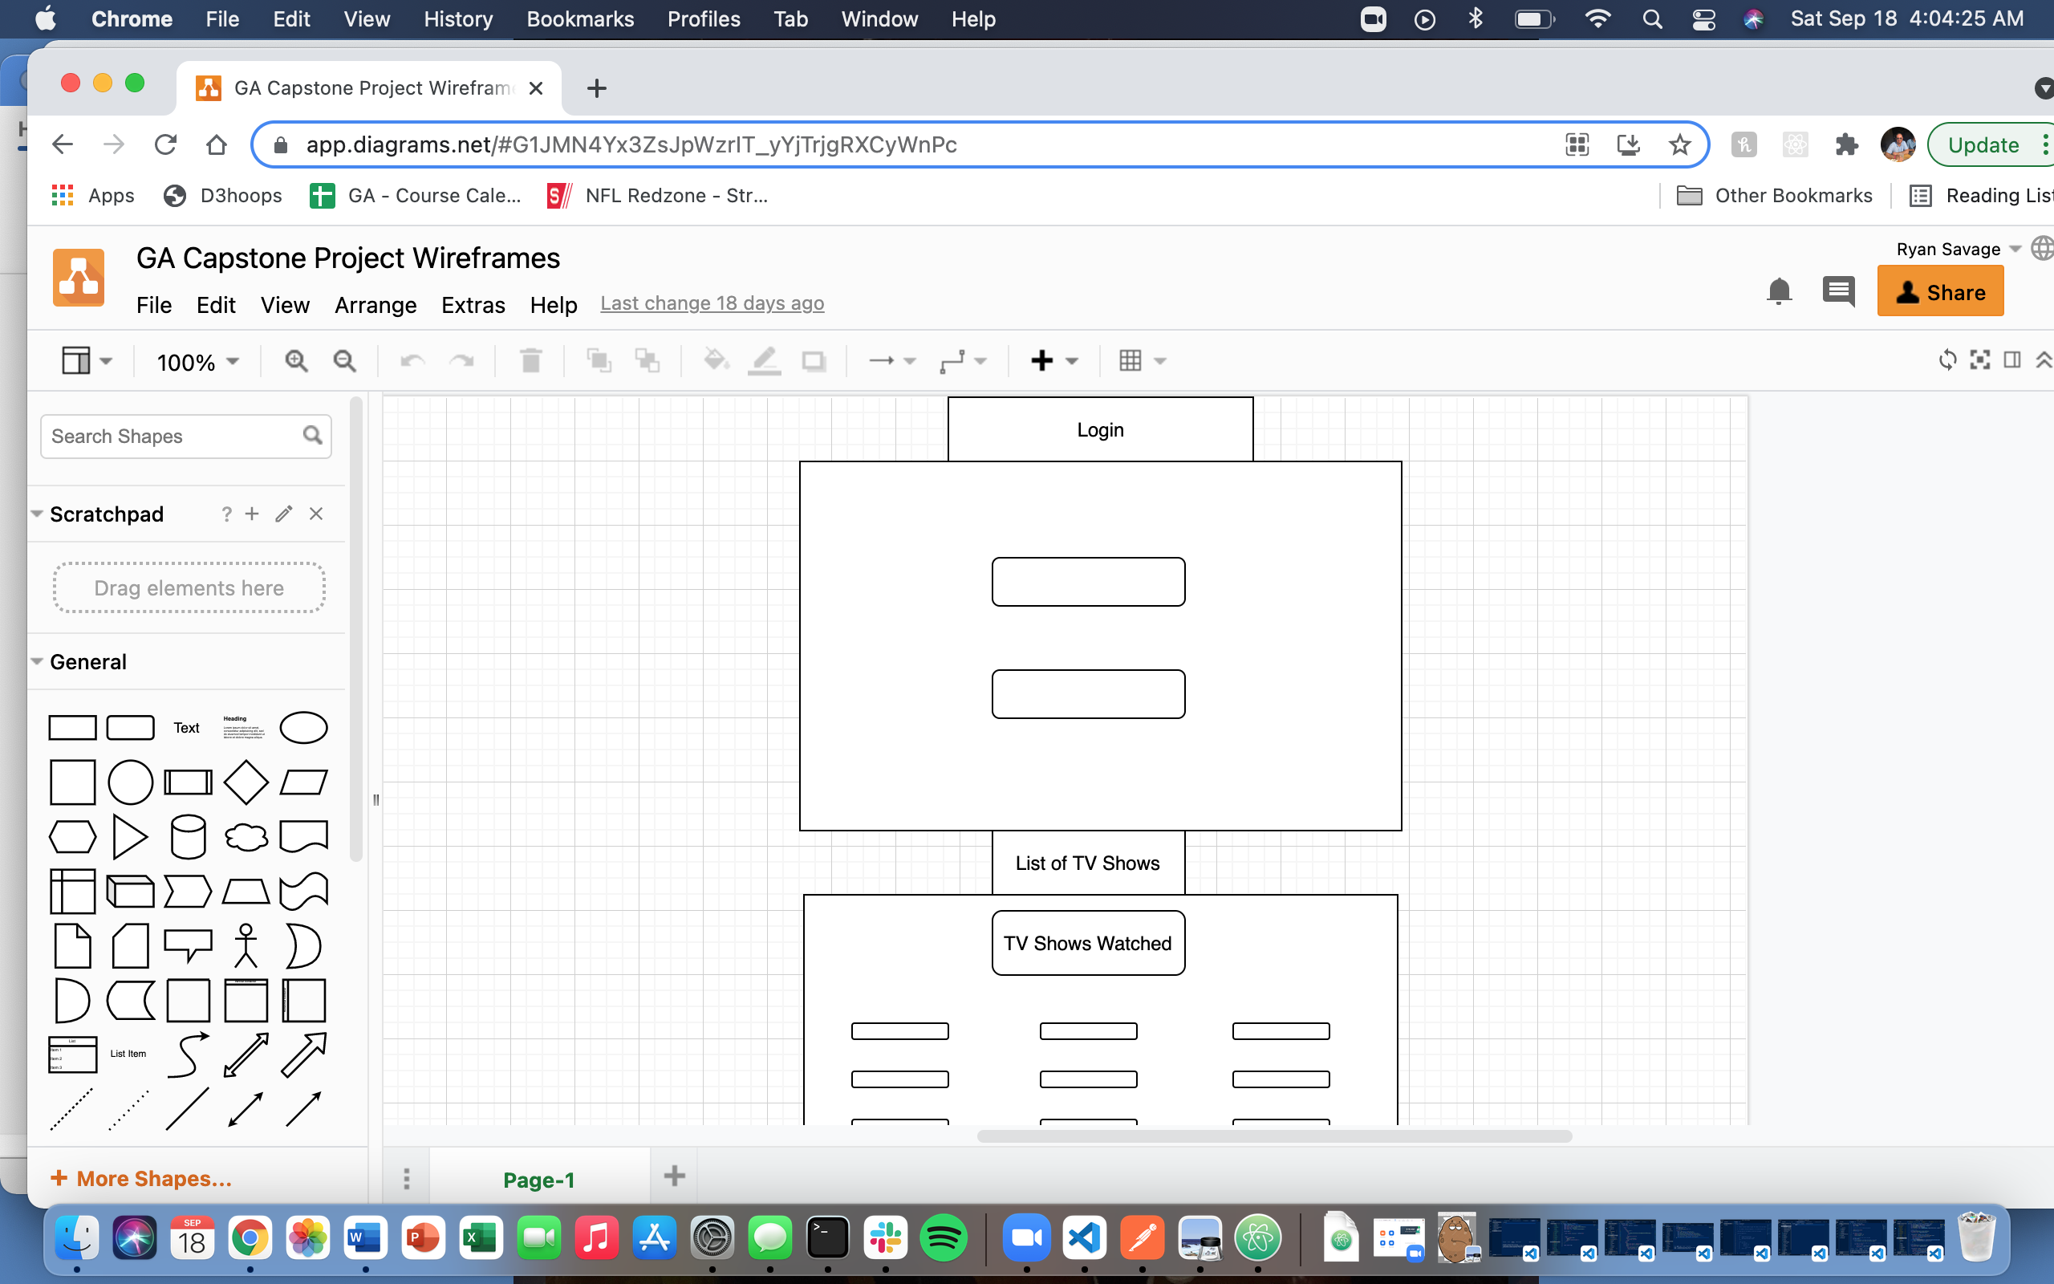Click the horizontal canvas scrollbar
The image size is (2054, 1284).
pyautogui.click(x=1273, y=1136)
